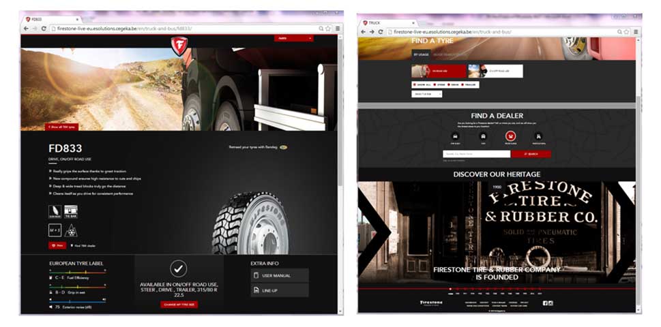
Task: Click the red Print button
Action: [x=57, y=245]
